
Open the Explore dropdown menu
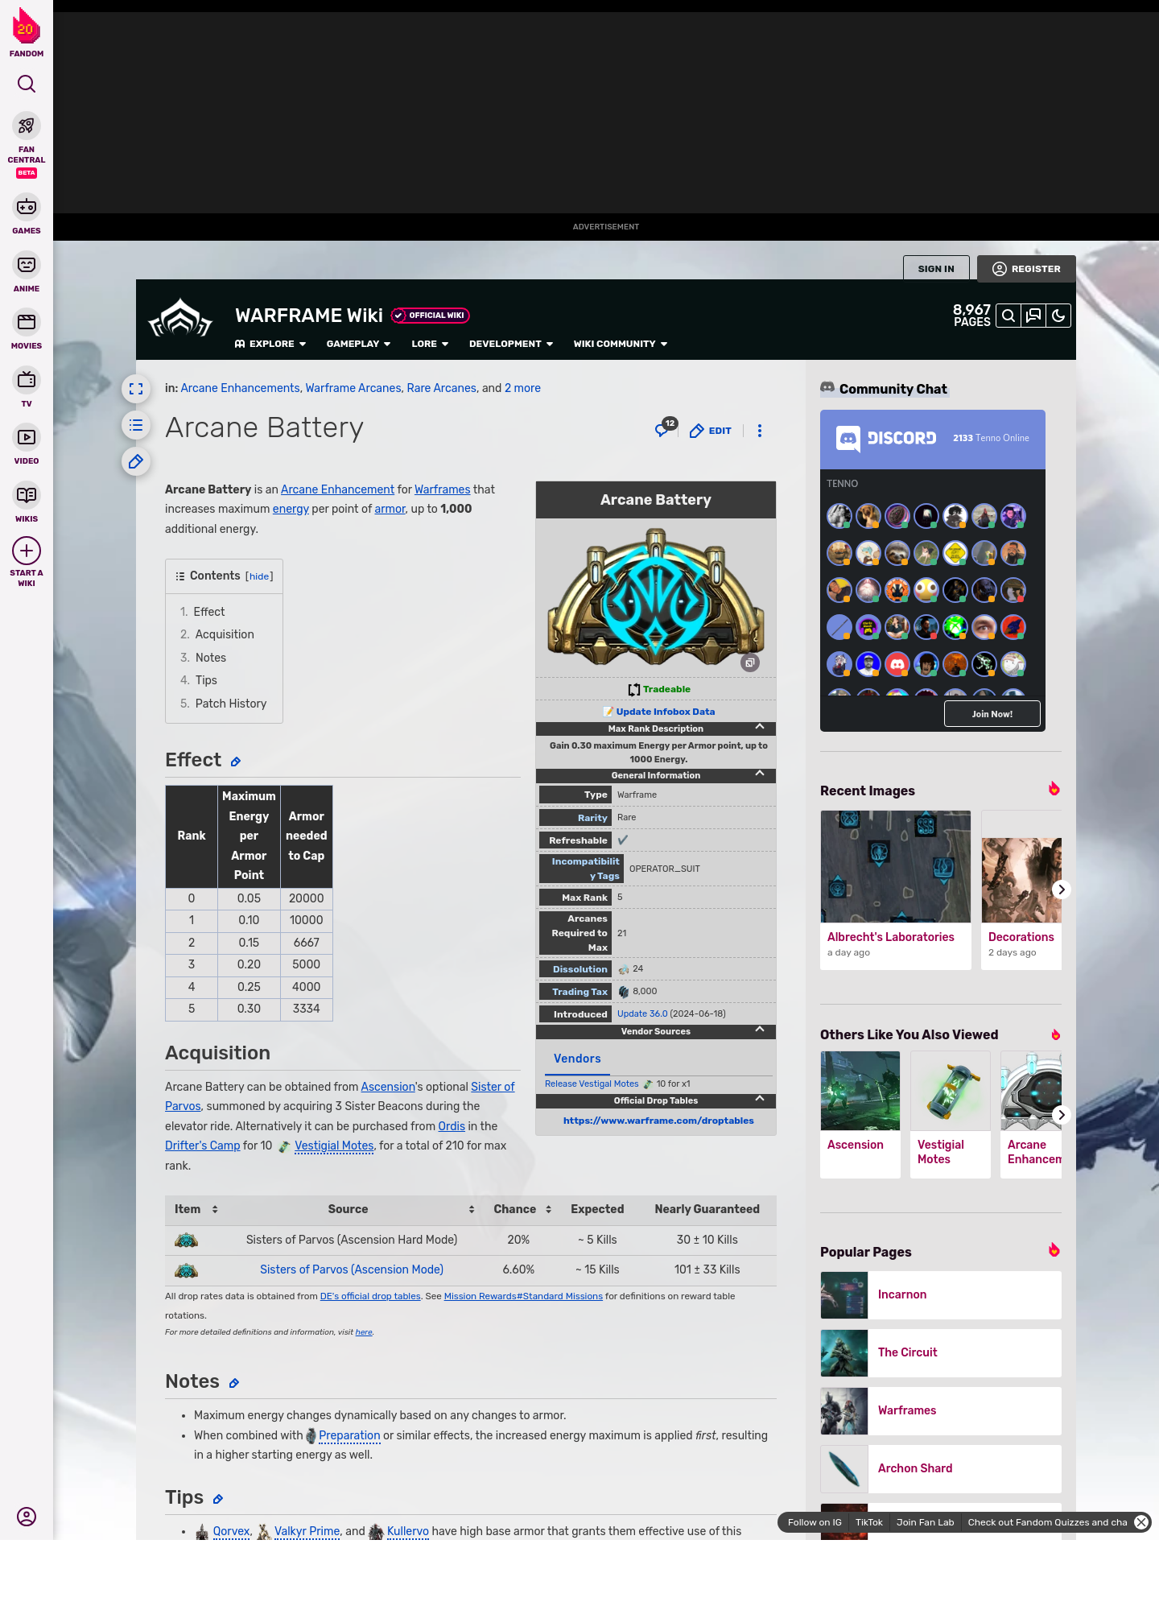coord(270,344)
